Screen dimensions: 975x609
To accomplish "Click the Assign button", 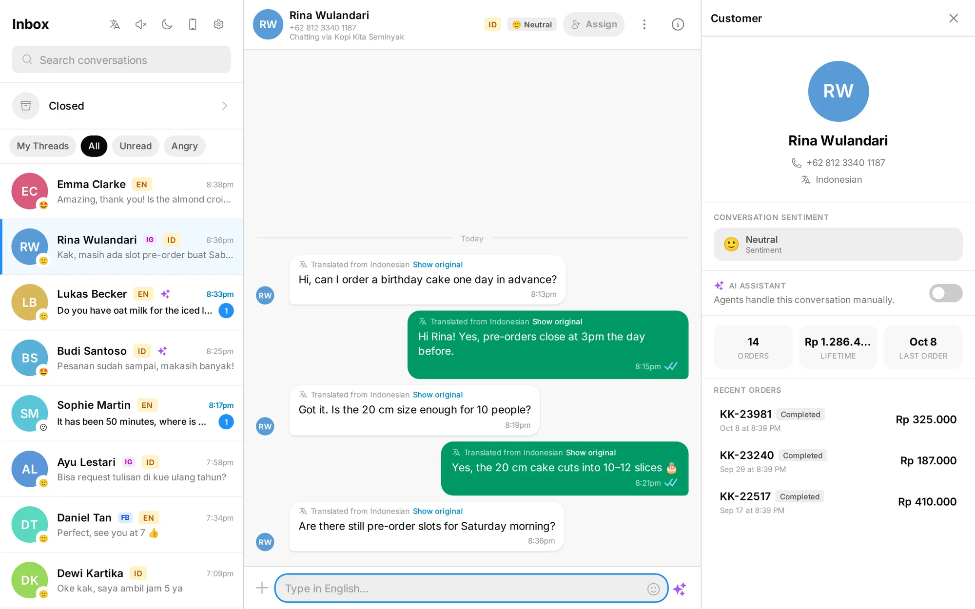I will 594,24.
